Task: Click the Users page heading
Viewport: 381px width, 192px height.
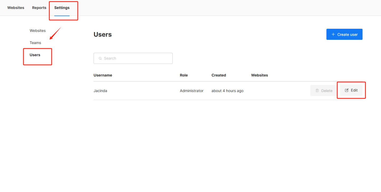Action: (103, 35)
